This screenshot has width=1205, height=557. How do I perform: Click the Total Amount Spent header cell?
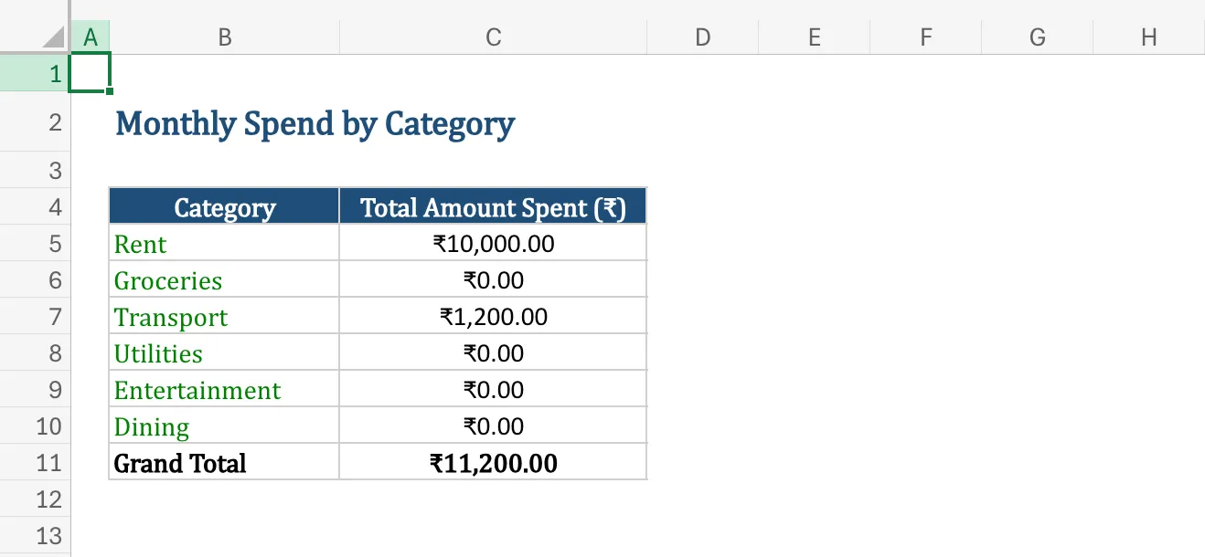pos(493,206)
